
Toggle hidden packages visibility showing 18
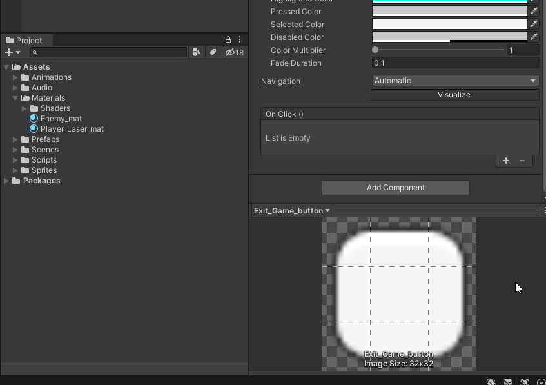coord(235,53)
